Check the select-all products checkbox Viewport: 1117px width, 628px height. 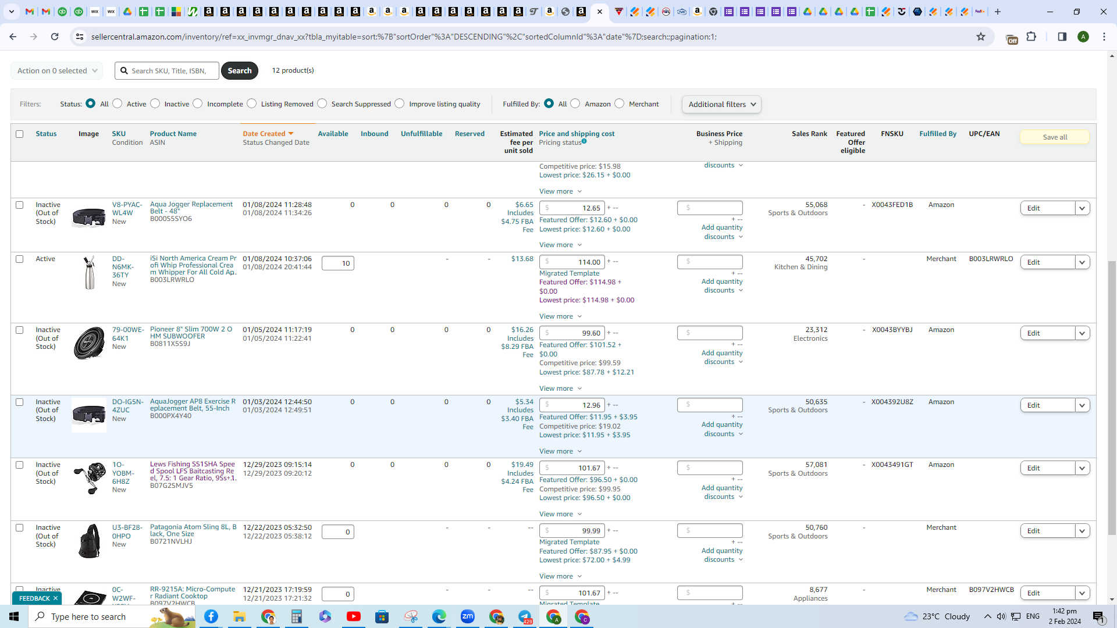tap(20, 134)
